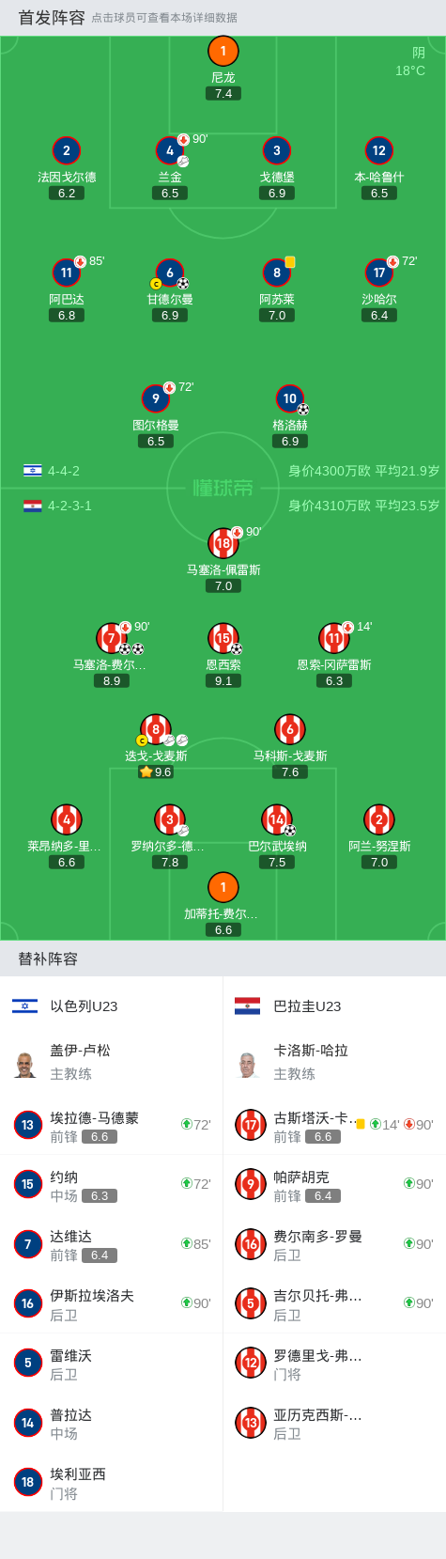Select bench goalkeeper 埃利亚西 number 18
The image size is (446, 1559).
(112, 1482)
